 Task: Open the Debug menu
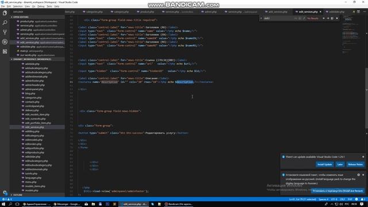coord(41,6)
